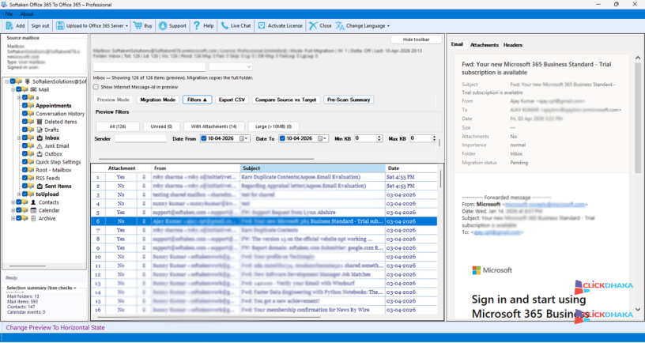Expand the toUpload folder node
645x343 pixels.
click(19, 194)
